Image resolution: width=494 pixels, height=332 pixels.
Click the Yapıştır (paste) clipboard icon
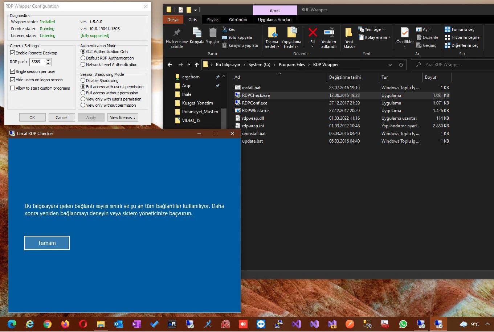(213, 33)
